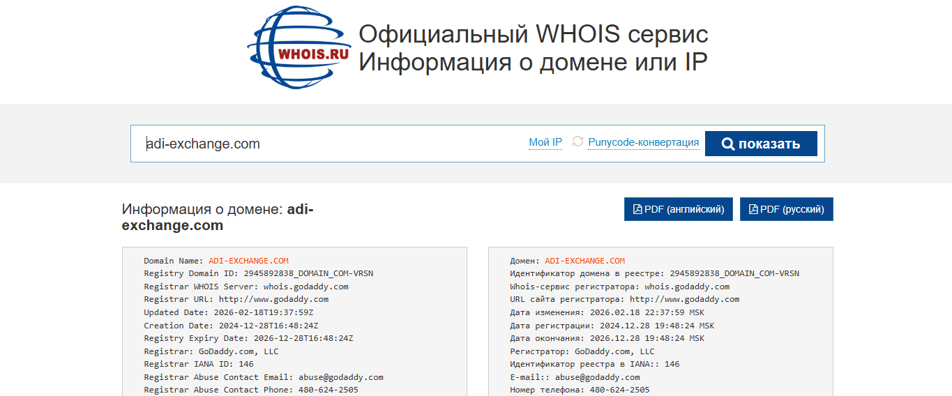Focus the domain search field with adi-exchange.com
The height and width of the screenshot is (396, 952).
click(328, 144)
